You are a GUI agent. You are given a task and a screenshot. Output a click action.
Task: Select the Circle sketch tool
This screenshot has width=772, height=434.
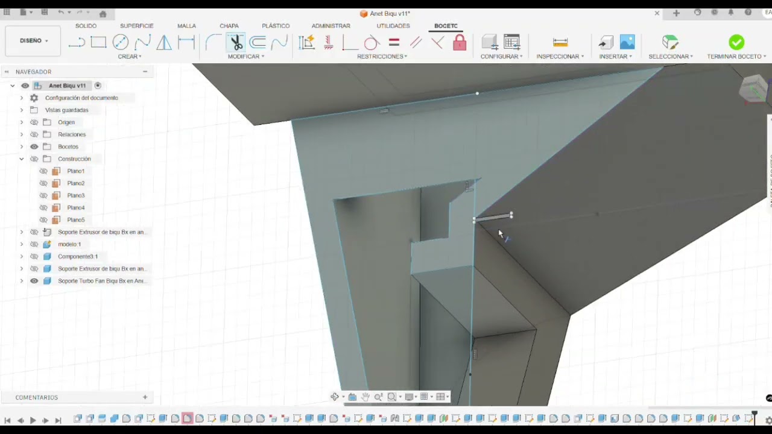(x=121, y=42)
